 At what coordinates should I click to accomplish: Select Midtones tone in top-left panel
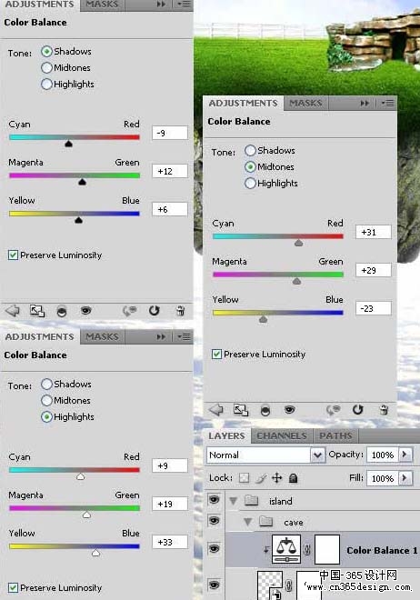tap(46, 68)
